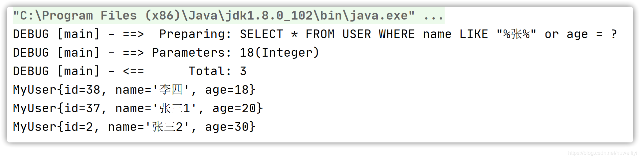Click the MyUser id=2 output row
This screenshot has width=640, height=159.
click(x=134, y=127)
